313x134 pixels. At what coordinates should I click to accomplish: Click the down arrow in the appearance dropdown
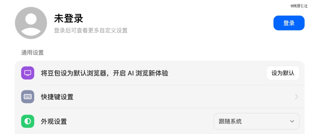(292, 121)
